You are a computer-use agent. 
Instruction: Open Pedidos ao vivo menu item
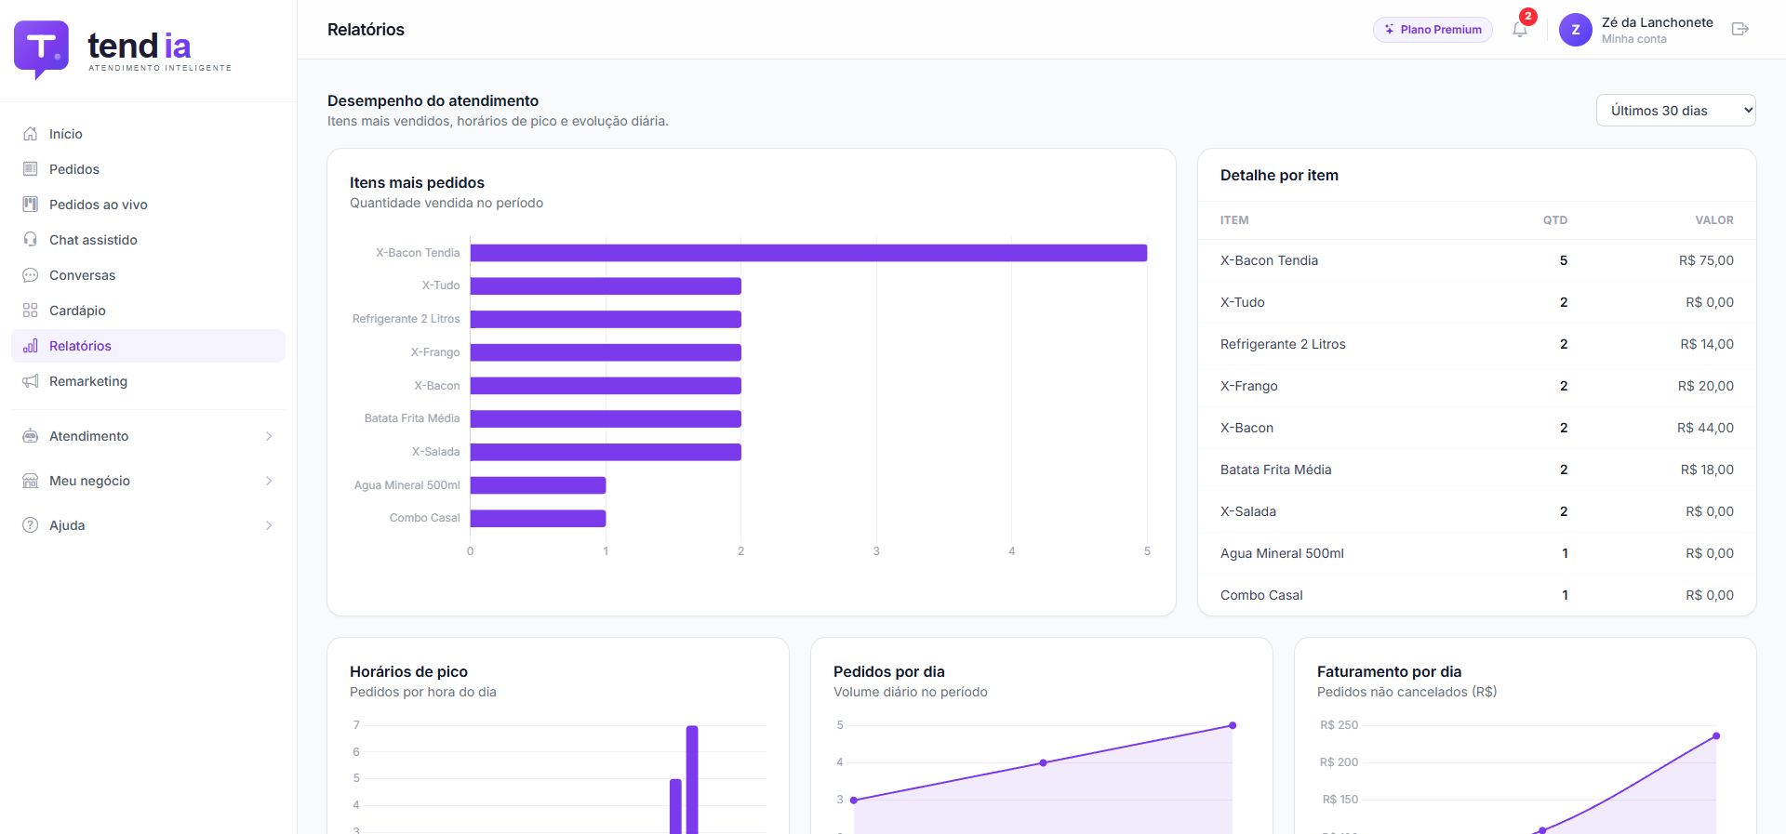pos(148,205)
